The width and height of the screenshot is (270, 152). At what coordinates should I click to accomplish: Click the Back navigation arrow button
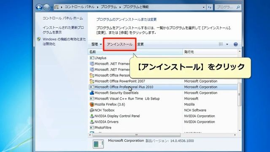[x=39, y=7]
